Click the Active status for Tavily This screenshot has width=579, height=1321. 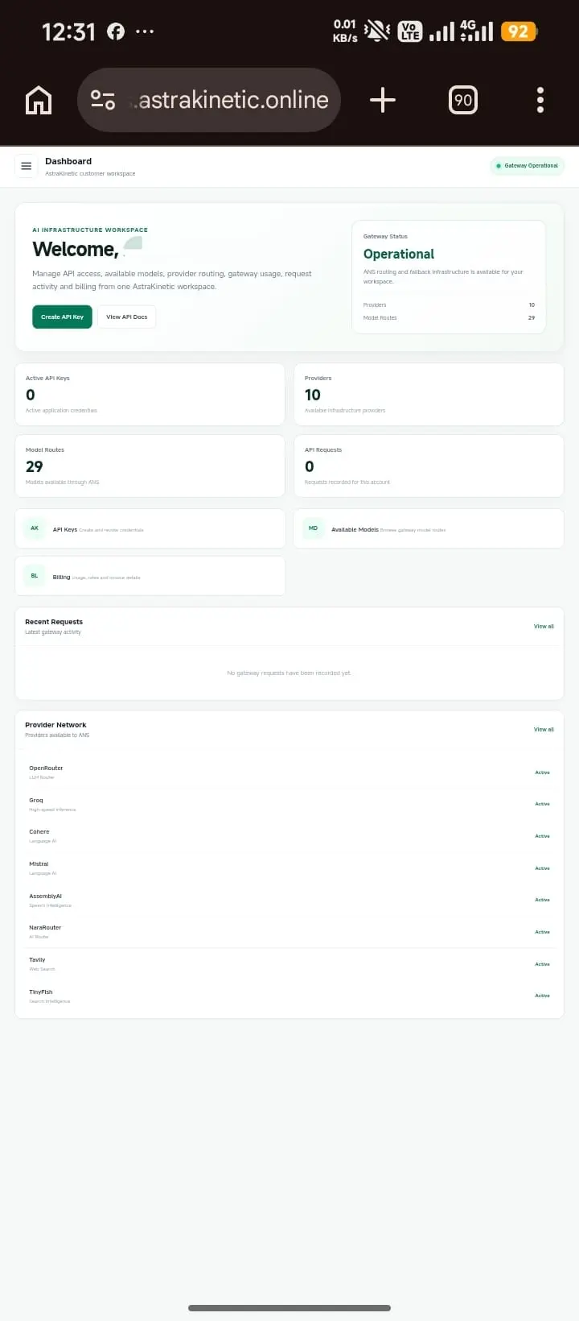(543, 964)
